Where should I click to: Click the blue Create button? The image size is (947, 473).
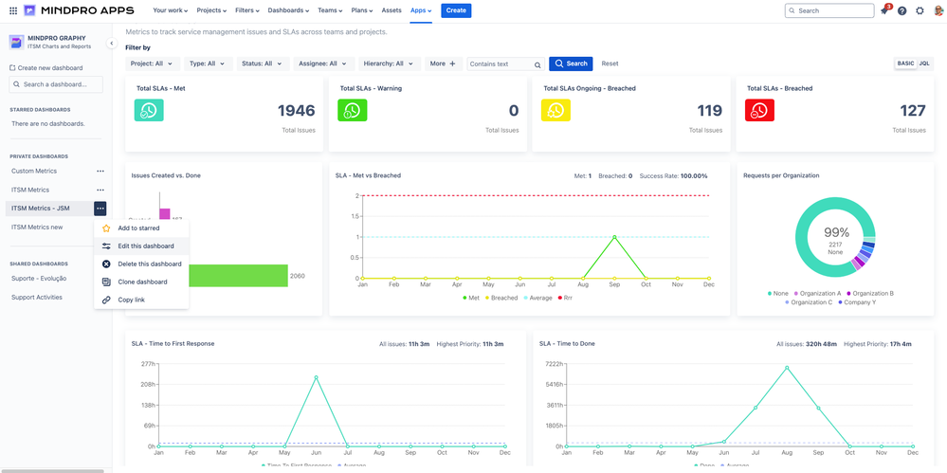[x=456, y=10]
